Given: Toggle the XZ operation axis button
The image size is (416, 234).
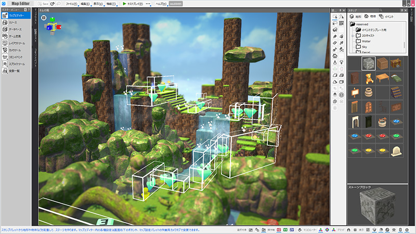Looking at the screenshot, I should pos(278,229).
